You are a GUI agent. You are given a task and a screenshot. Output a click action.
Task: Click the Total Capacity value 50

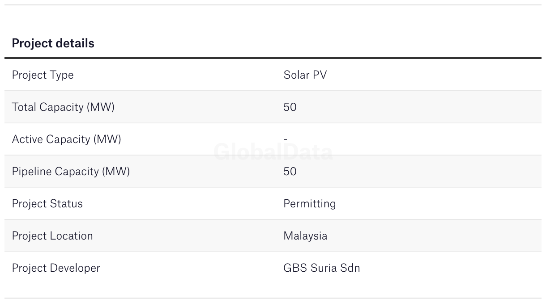click(290, 107)
